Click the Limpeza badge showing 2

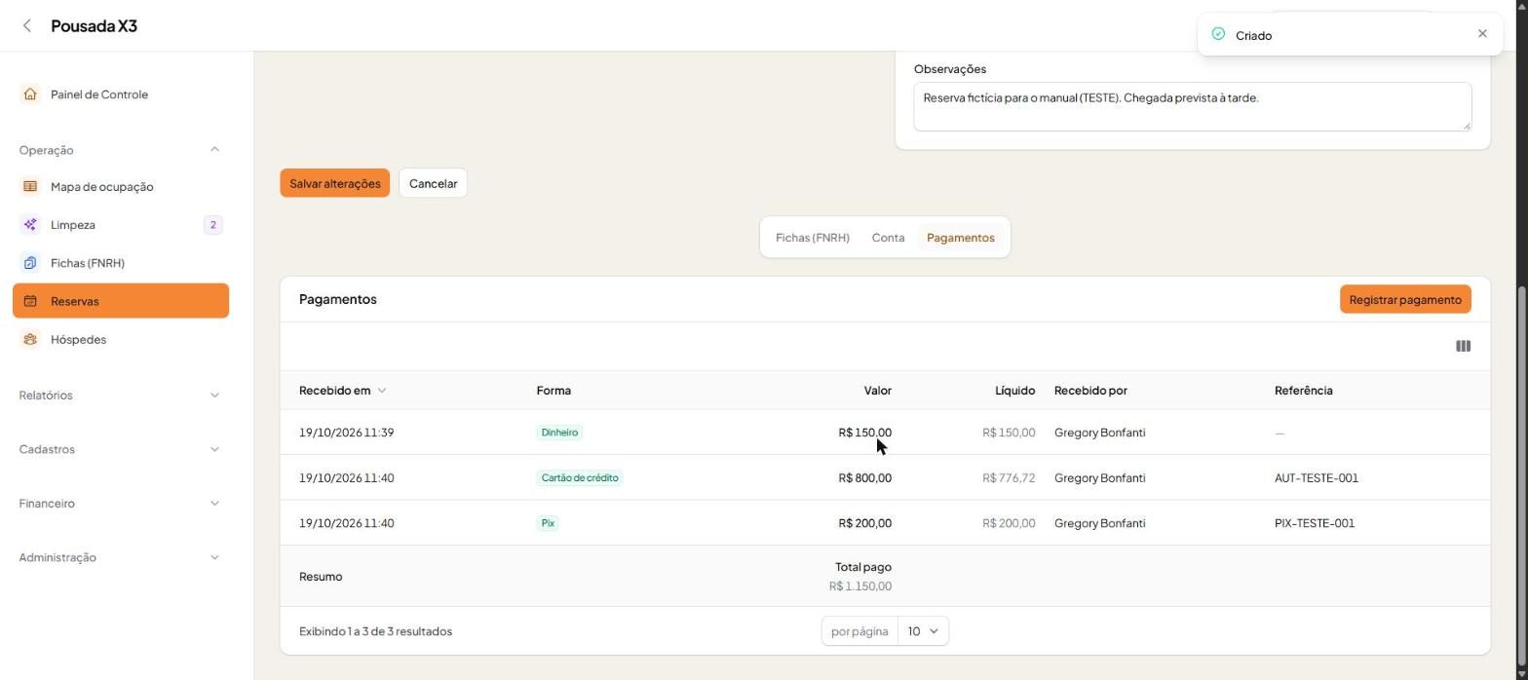point(212,225)
